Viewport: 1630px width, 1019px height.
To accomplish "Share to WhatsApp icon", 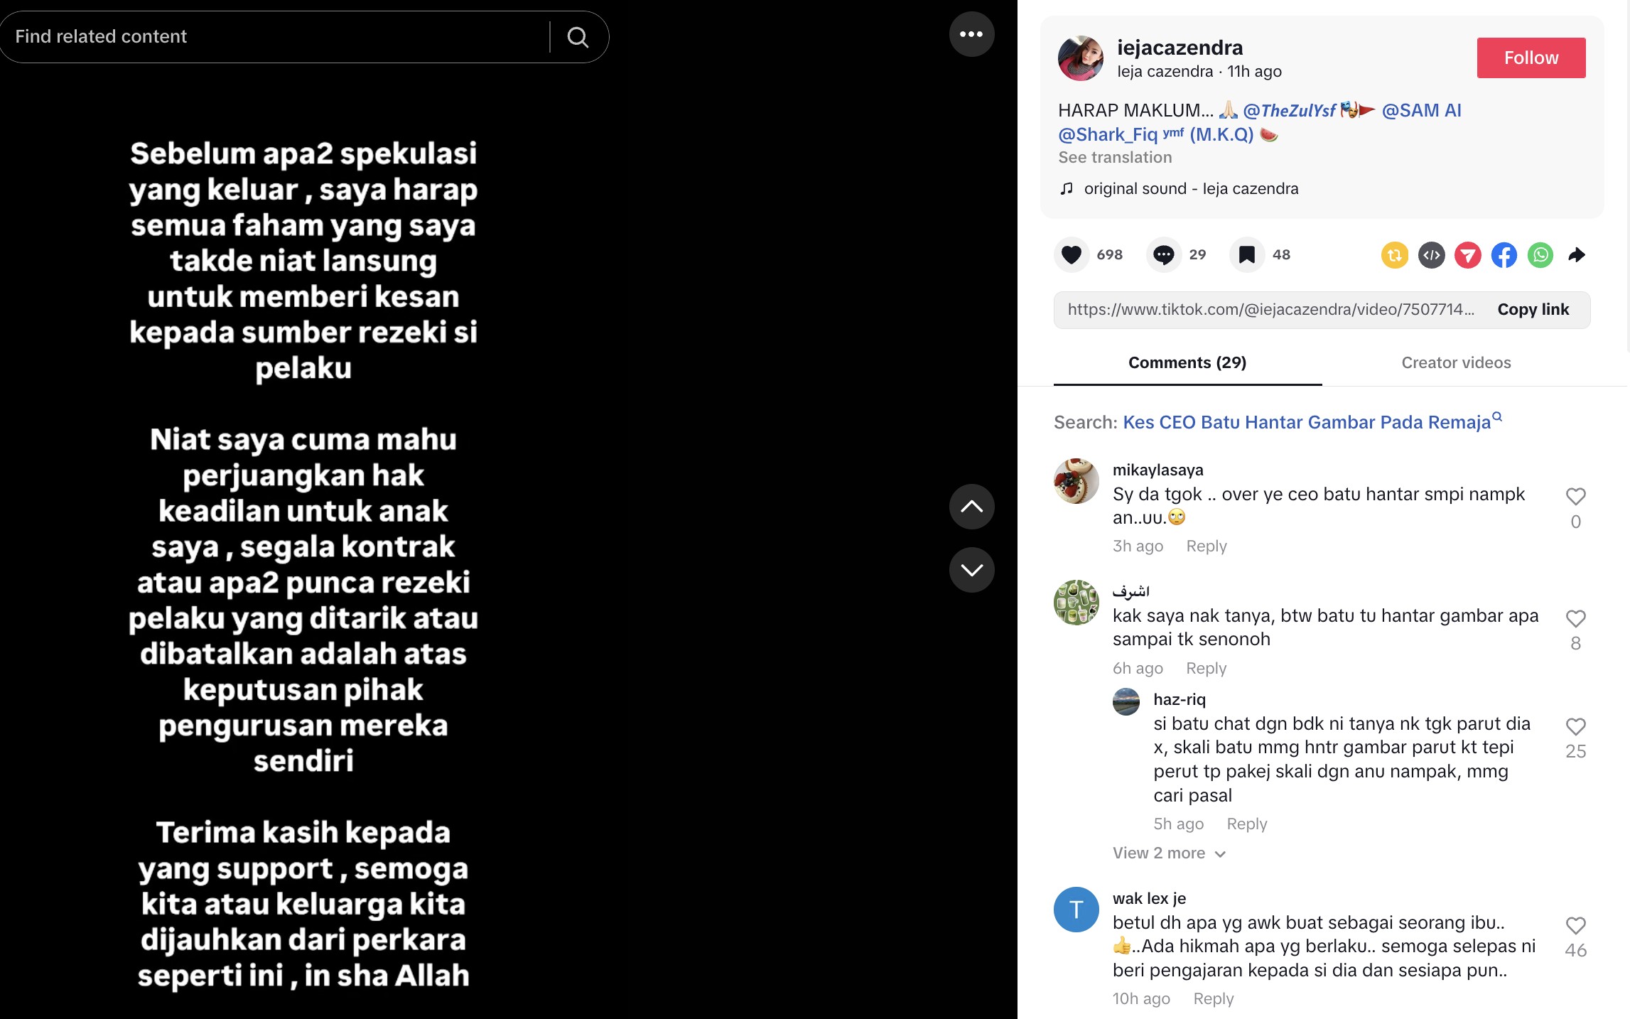I will coord(1540,255).
